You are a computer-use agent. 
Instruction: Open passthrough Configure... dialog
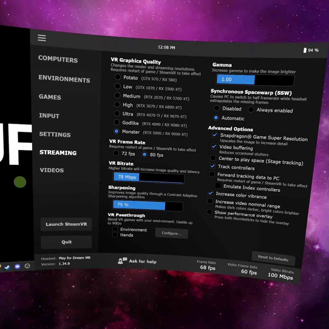(x=171, y=233)
